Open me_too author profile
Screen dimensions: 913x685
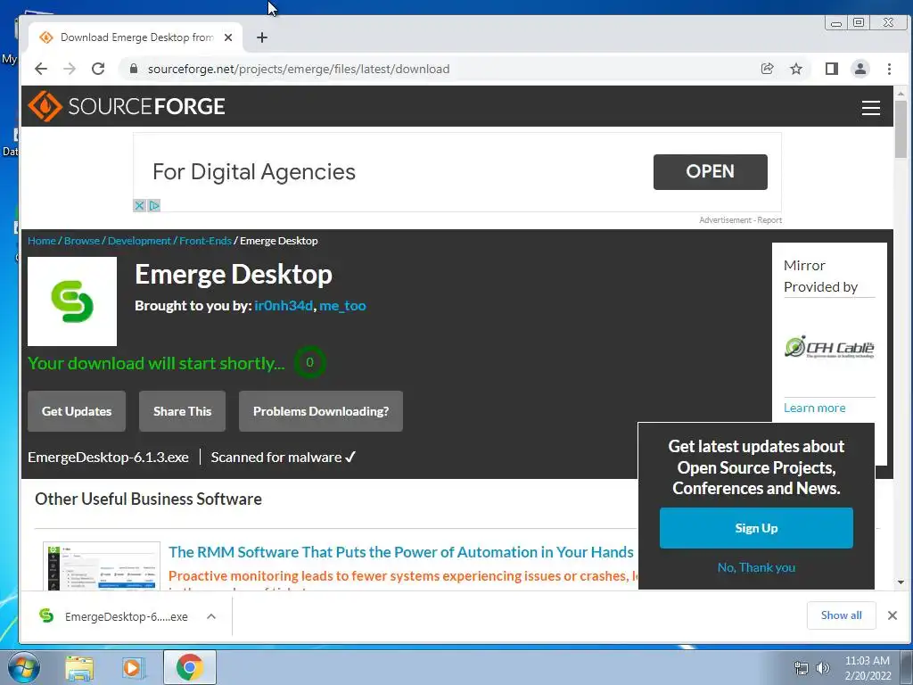point(342,305)
